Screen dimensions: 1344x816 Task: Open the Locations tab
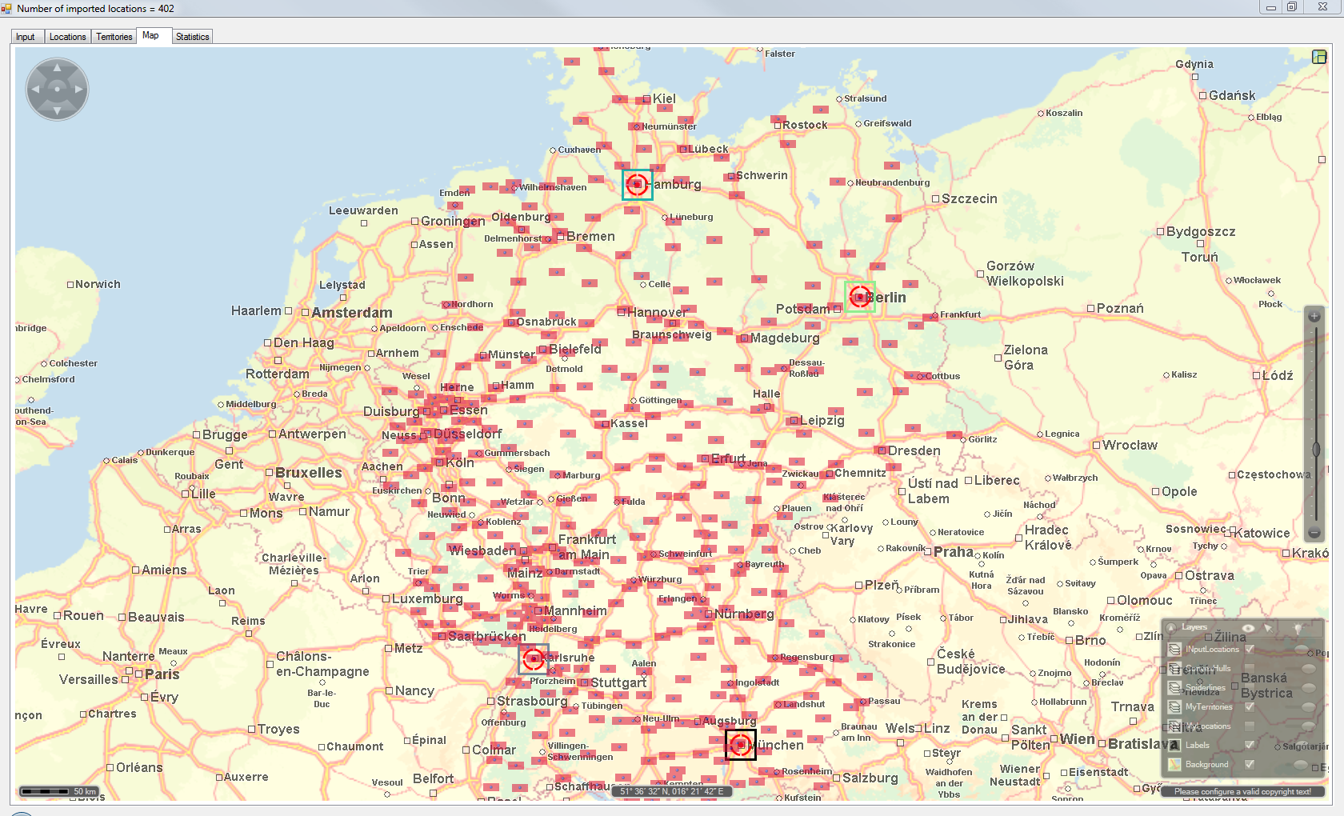[x=67, y=37]
